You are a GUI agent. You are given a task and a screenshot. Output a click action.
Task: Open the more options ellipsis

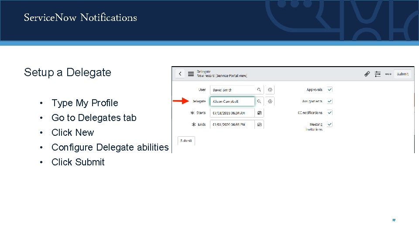(388, 74)
